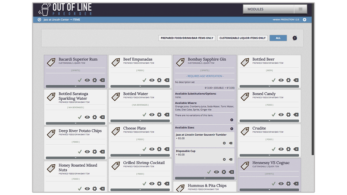This screenshot has height=195, width=347.
Task: Add a variation to Bombay Sapphire Gin
Action: click(232, 120)
